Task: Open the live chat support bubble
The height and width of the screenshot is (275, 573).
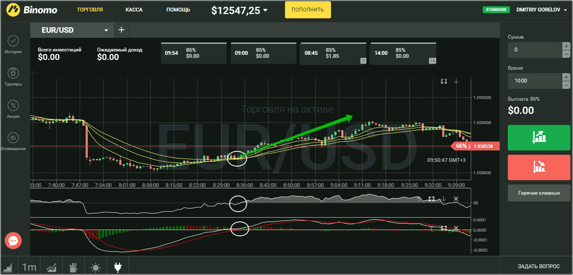Action: 13,241
